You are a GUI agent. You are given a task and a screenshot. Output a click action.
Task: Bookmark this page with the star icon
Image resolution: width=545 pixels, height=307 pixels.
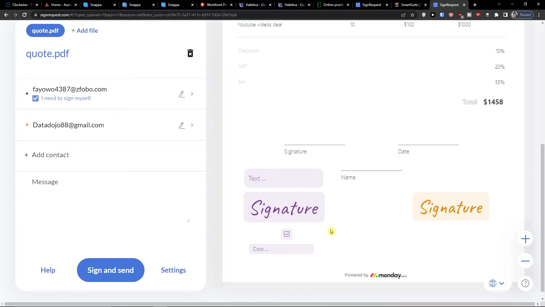click(x=412, y=15)
